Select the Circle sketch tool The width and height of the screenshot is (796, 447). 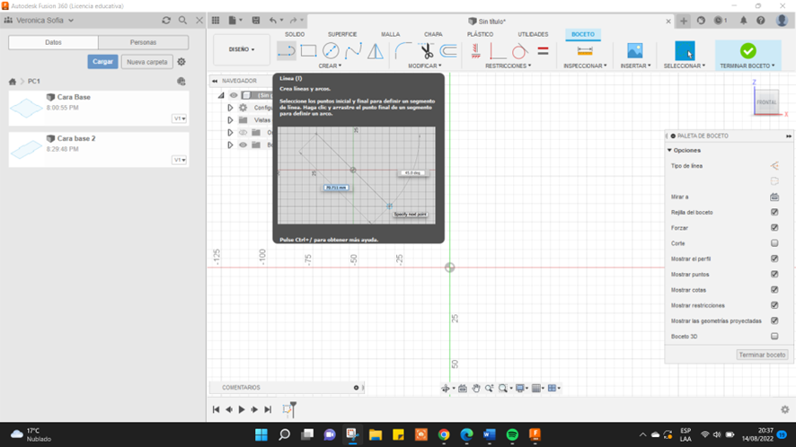pos(331,51)
